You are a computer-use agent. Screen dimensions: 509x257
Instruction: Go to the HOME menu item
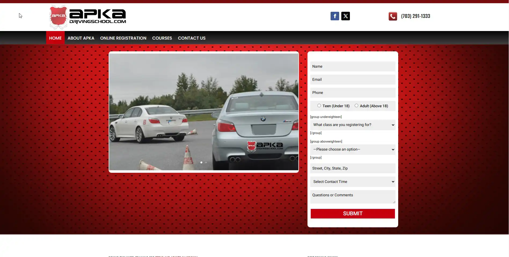(x=55, y=38)
